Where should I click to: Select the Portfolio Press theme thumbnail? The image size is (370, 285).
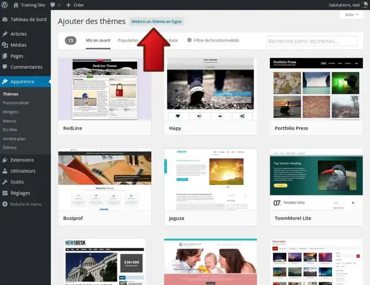316,89
